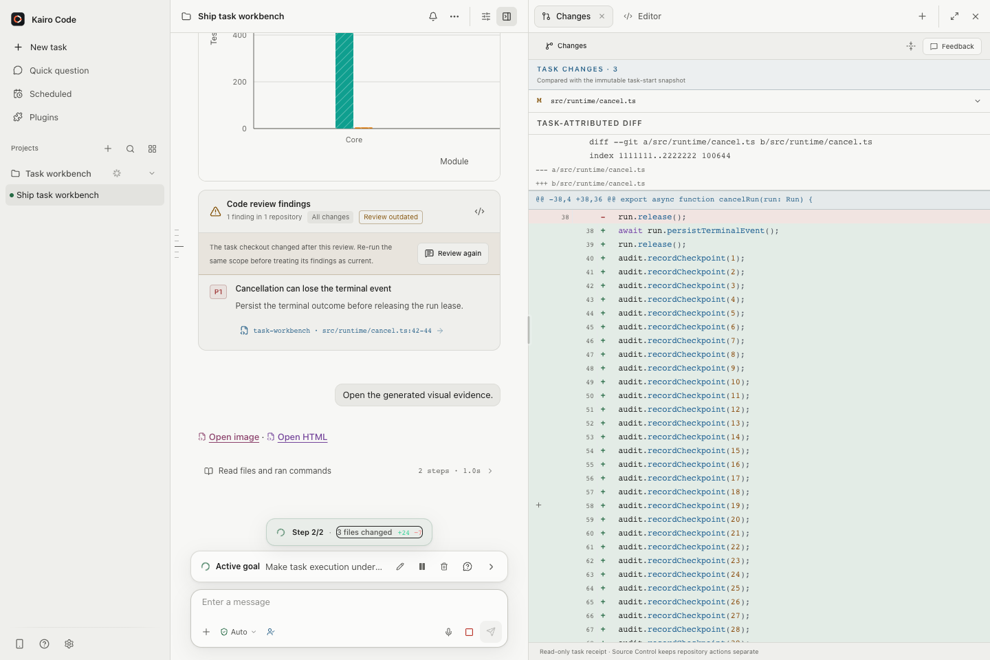Open the settings gear in sidebar footer
990x660 pixels.
click(x=69, y=644)
